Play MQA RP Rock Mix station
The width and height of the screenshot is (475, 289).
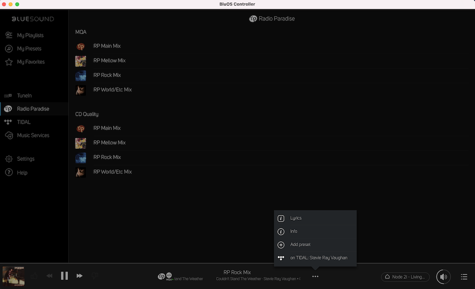[272, 75]
